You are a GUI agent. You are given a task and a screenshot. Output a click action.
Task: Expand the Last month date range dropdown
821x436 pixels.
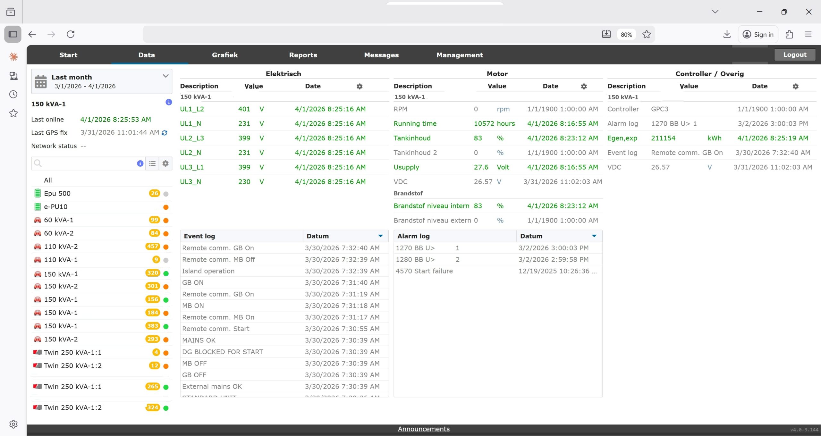(165, 76)
